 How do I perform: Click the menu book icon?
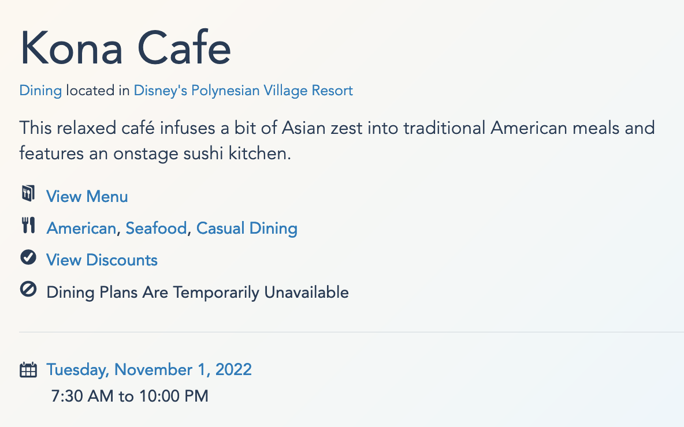point(28,194)
